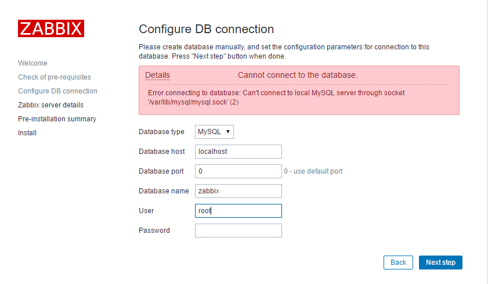Click the Zabbix logo
The height and width of the screenshot is (284, 488).
click(x=51, y=28)
